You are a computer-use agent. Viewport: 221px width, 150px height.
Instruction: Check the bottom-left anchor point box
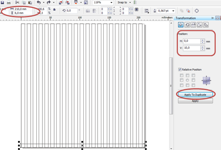[182, 85]
